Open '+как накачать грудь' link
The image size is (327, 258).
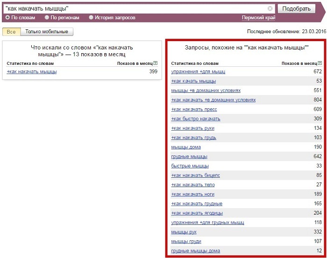click(193, 138)
